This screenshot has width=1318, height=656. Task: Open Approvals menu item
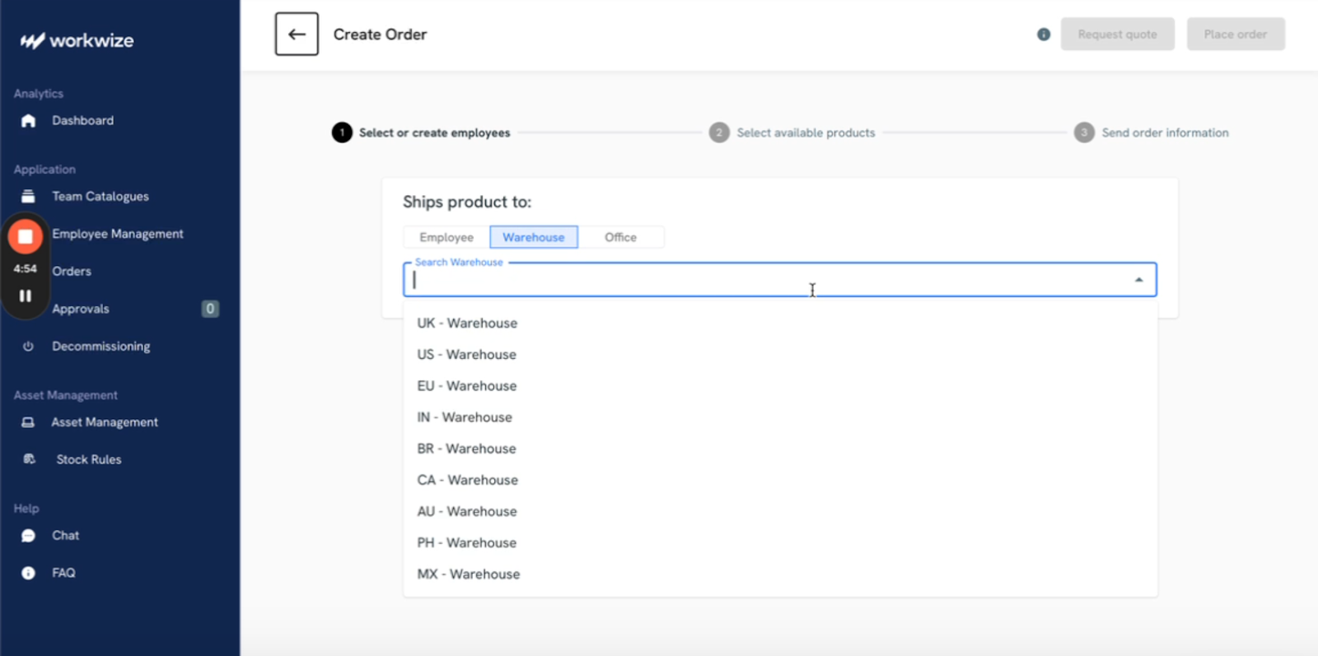pos(81,309)
